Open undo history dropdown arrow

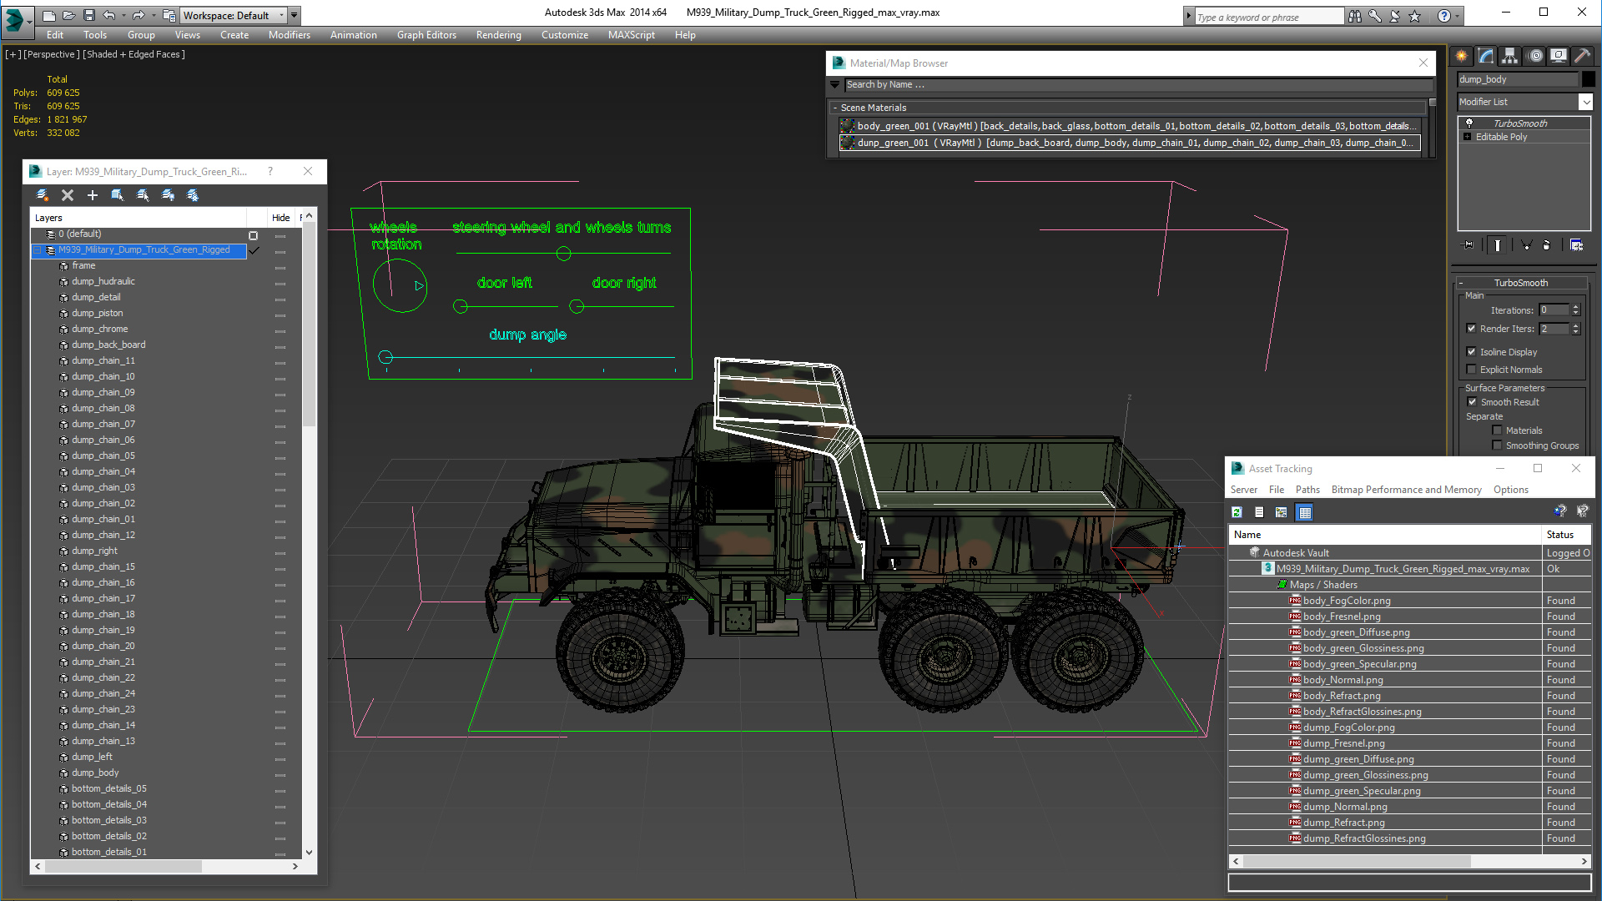[x=123, y=15]
